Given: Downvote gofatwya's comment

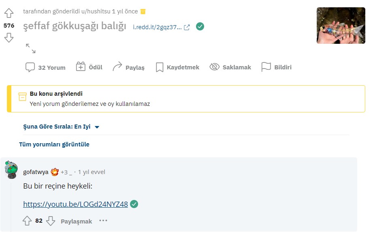Looking at the screenshot, I should click(x=51, y=221).
